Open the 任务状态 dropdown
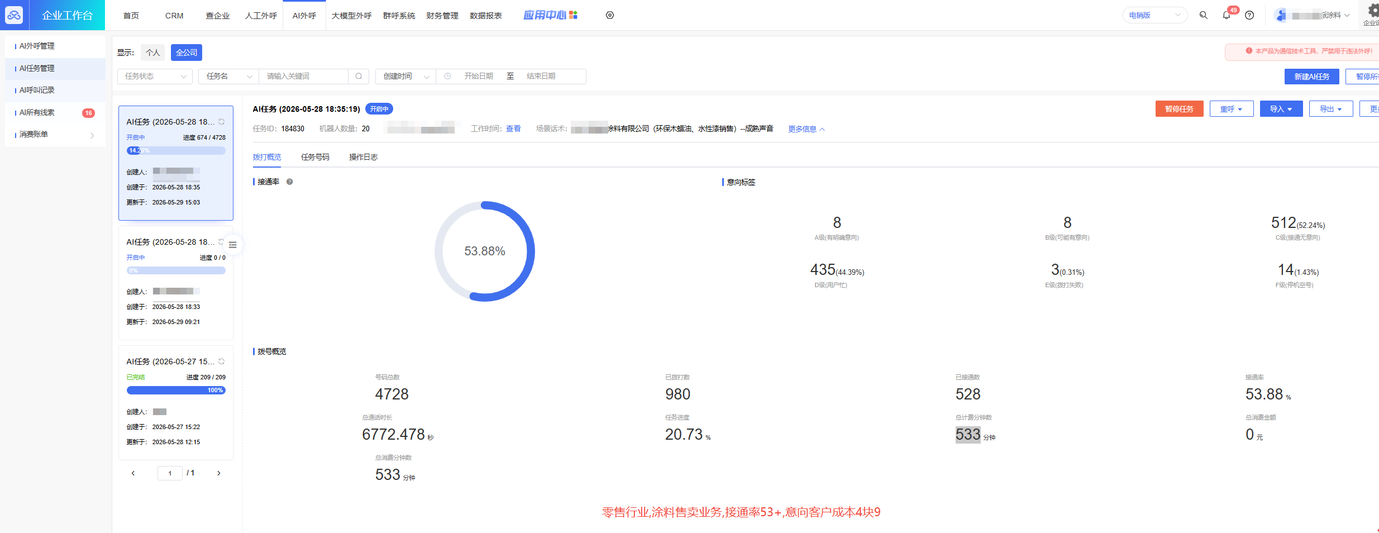Image resolution: width=1379 pixels, height=533 pixels. click(x=155, y=76)
